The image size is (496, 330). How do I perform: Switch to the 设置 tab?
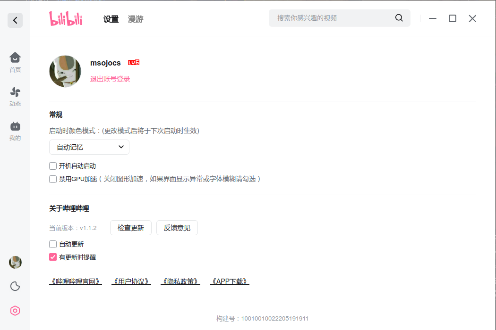pyautogui.click(x=111, y=19)
